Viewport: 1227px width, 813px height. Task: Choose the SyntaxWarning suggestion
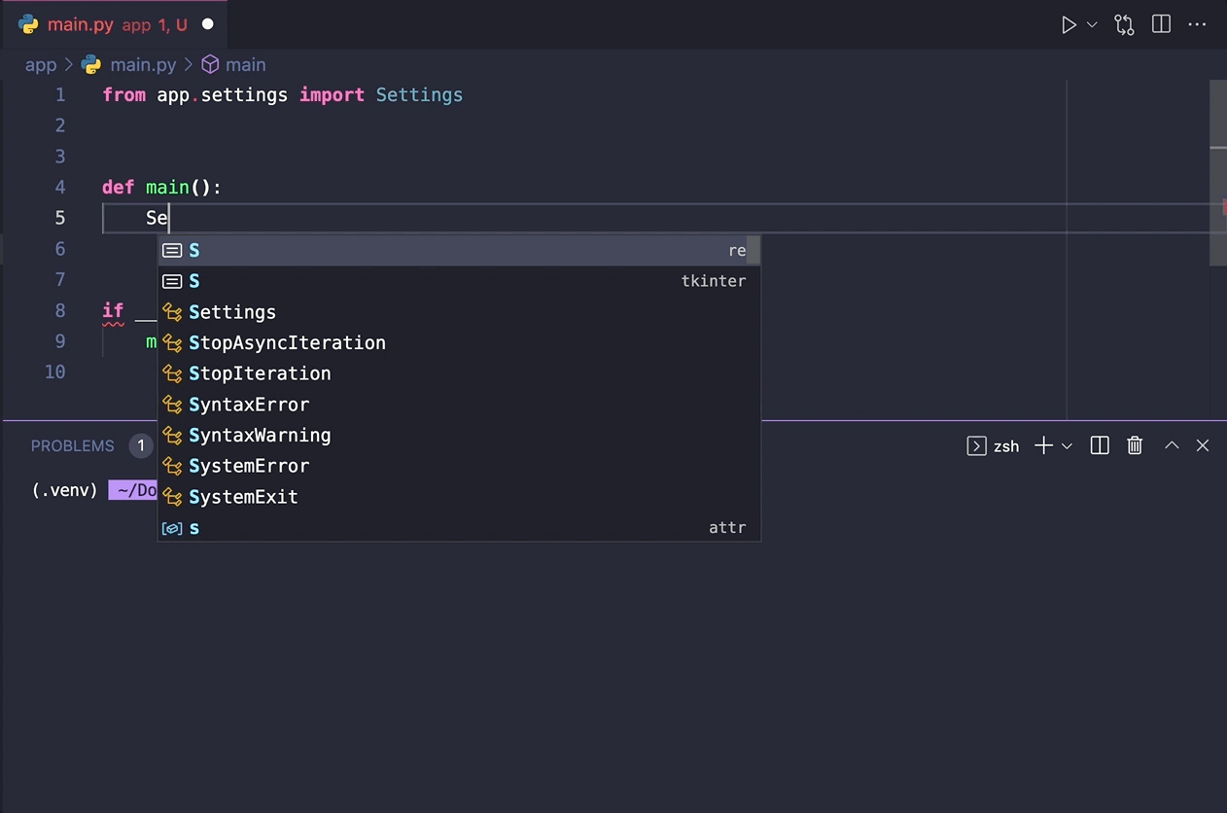click(459, 435)
